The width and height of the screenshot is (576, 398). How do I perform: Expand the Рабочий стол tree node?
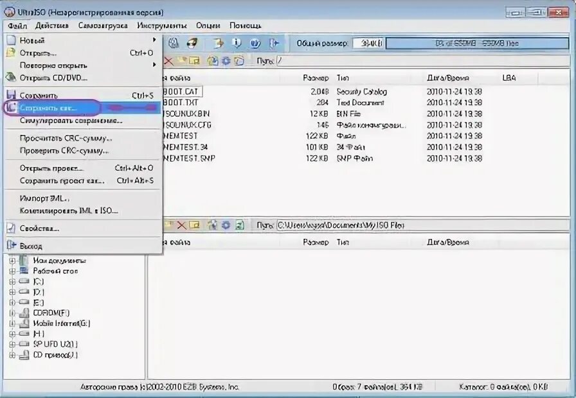coord(12,272)
